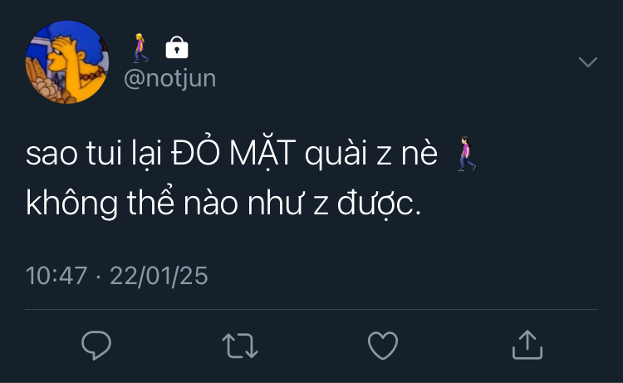The image size is (623, 383).
Task: Click the 22/01/25 date
Action: pos(159,275)
